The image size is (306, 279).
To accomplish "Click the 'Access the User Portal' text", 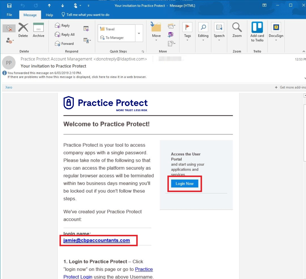I will tap(186, 157).
